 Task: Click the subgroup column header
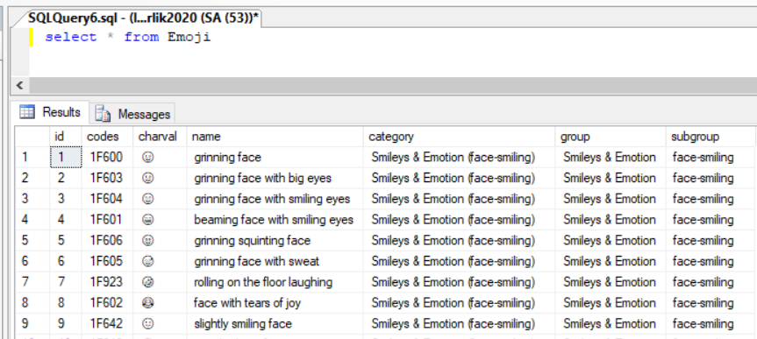click(711, 137)
